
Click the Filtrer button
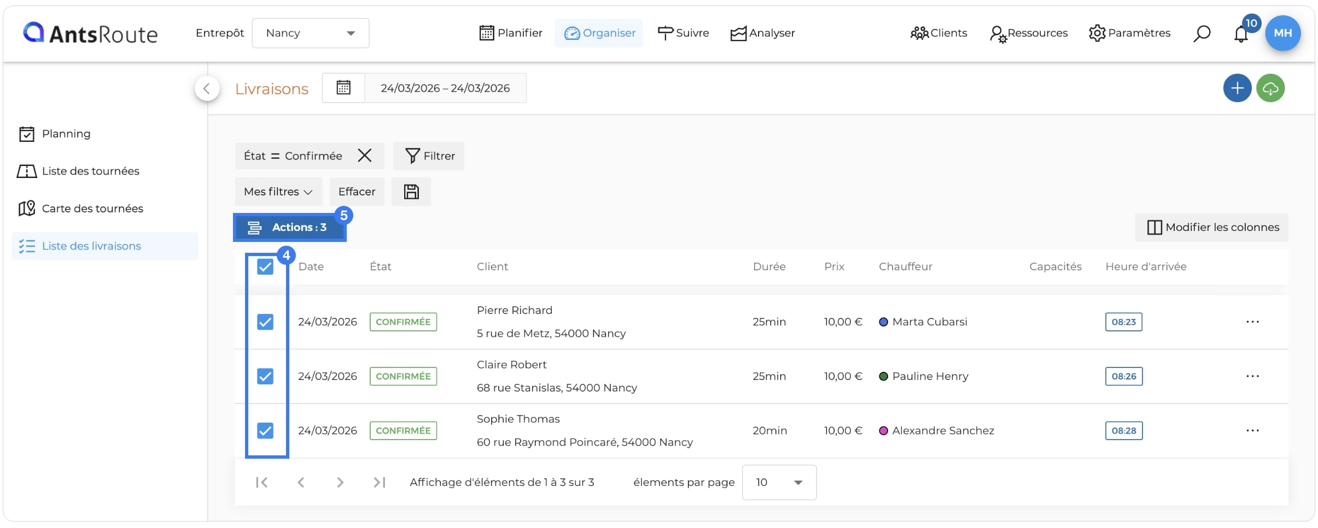pos(429,156)
